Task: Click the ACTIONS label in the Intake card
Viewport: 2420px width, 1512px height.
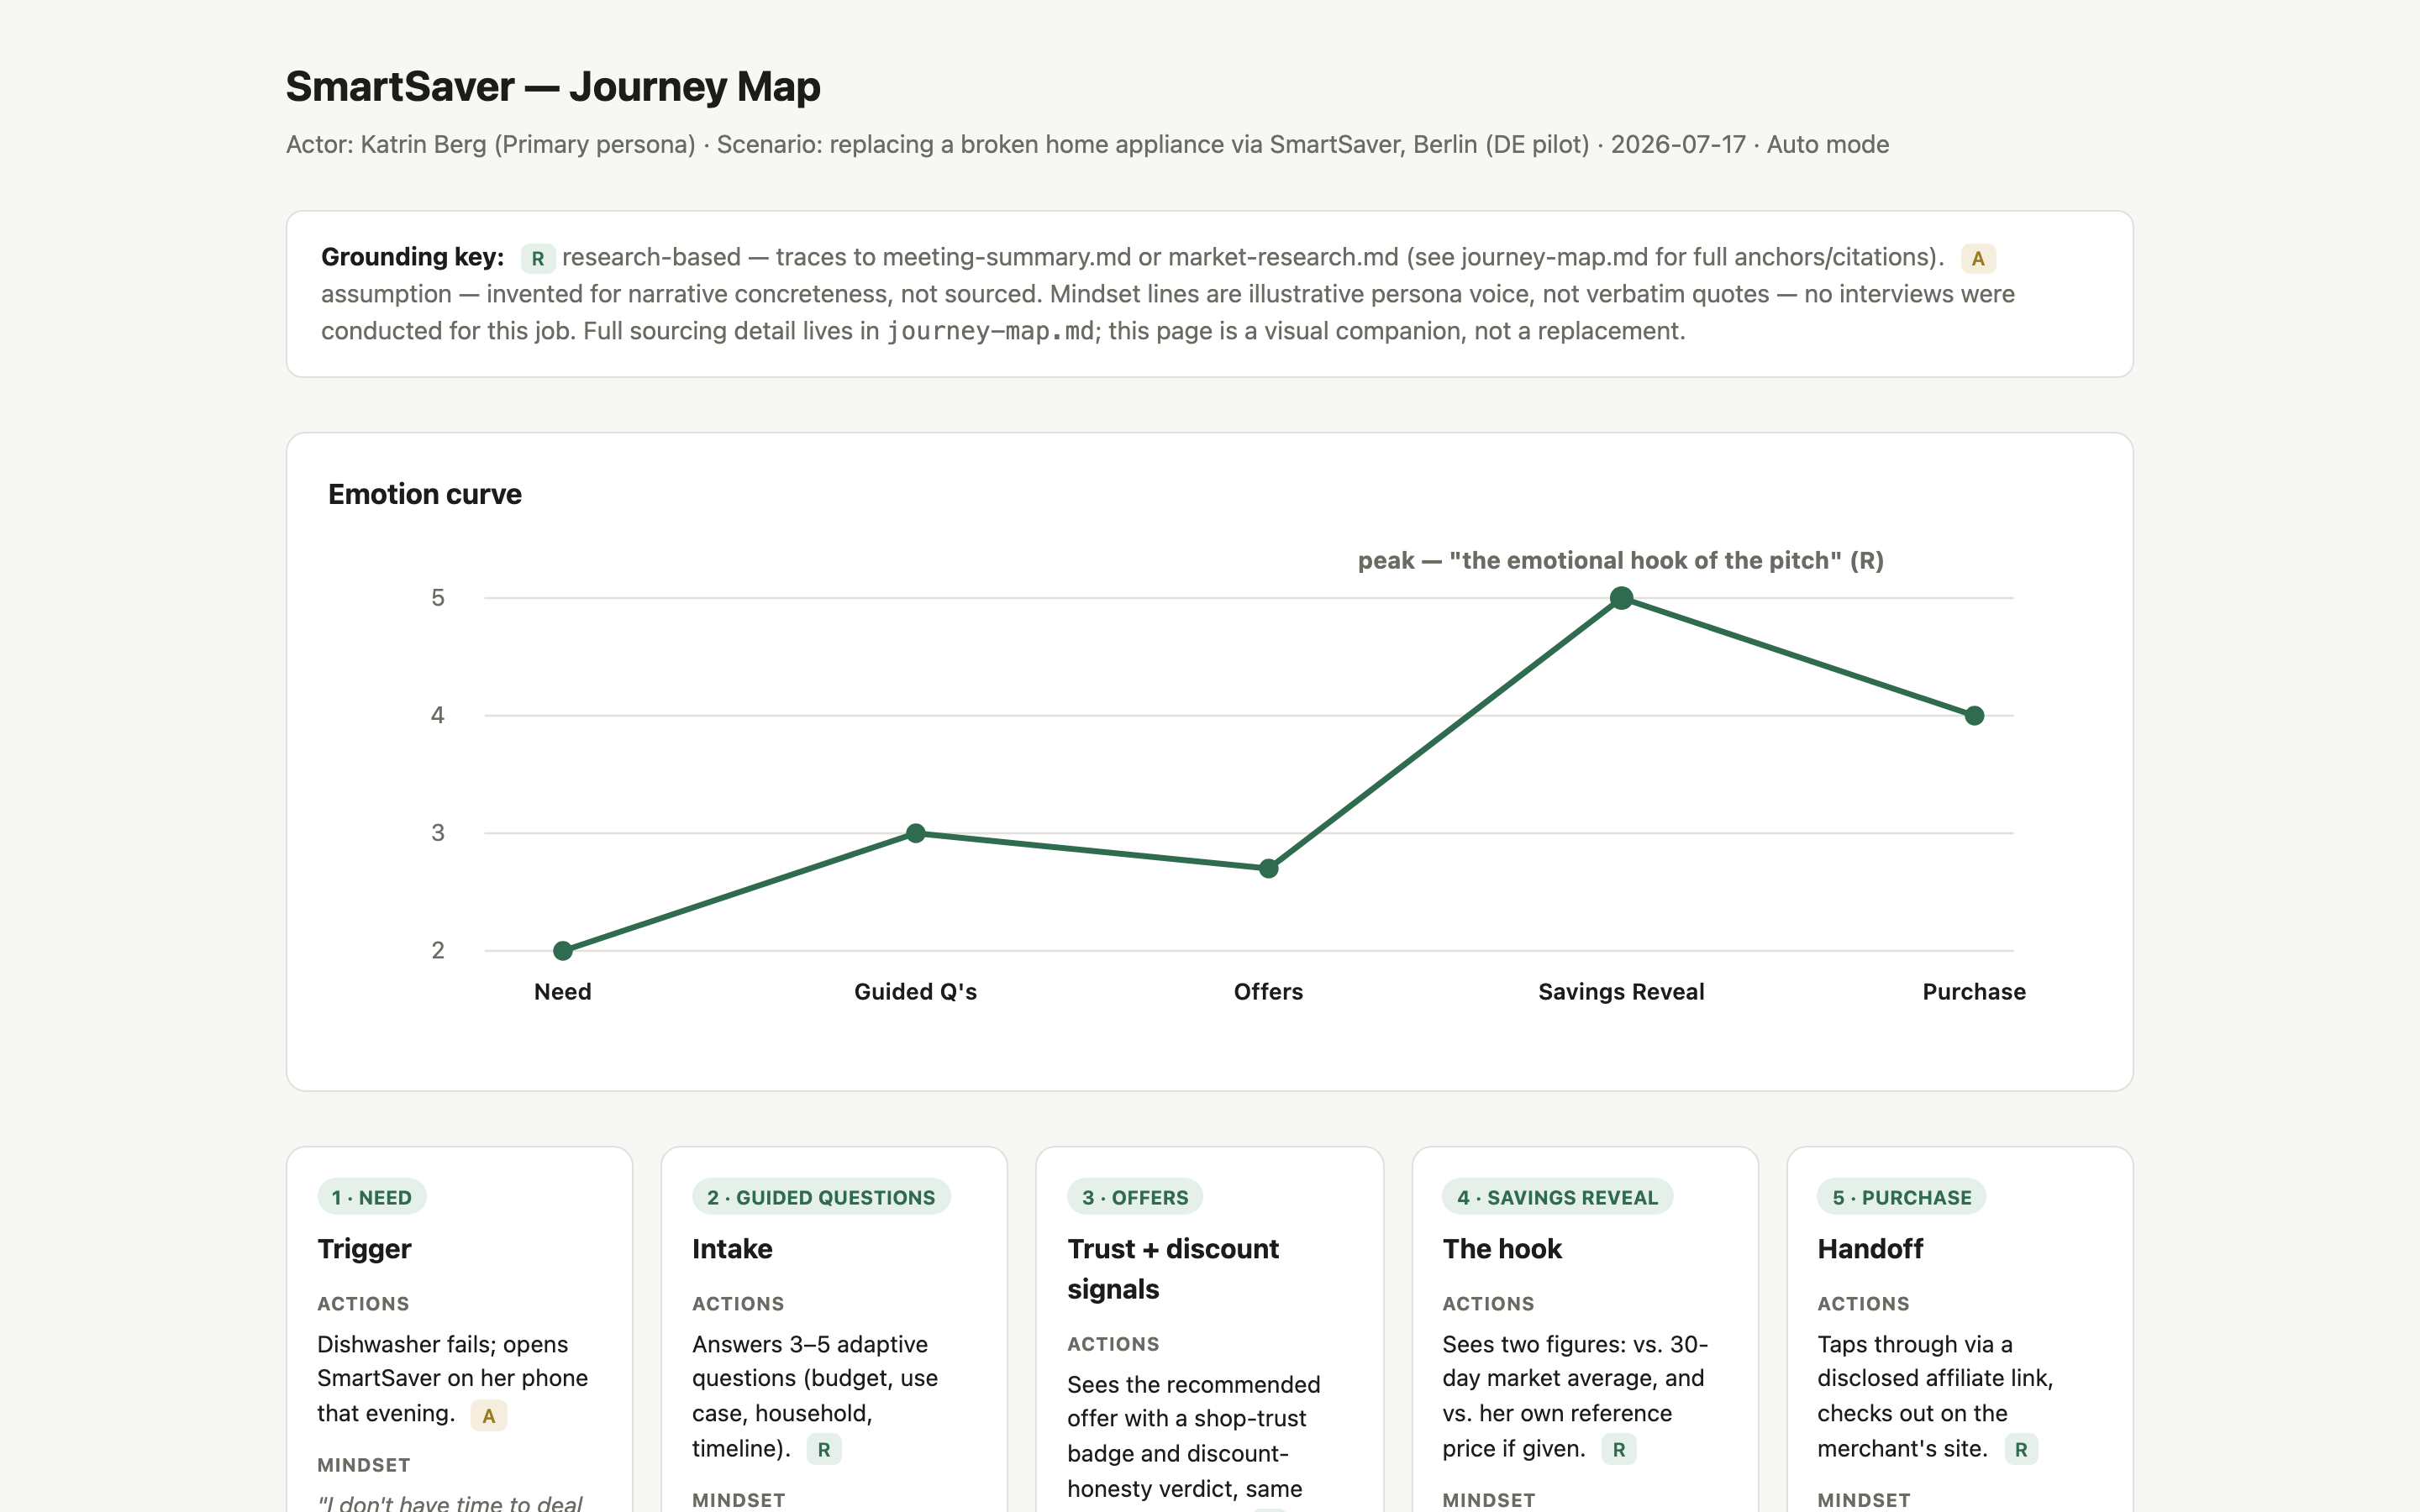Action: [x=738, y=1304]
